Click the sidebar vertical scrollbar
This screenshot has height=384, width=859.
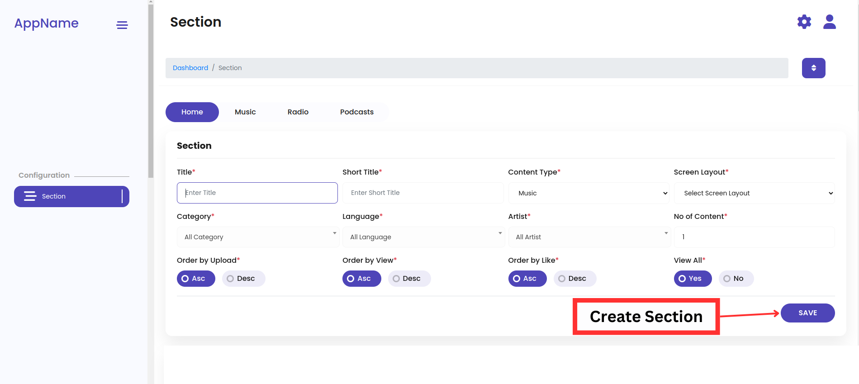tap(151, 90)
